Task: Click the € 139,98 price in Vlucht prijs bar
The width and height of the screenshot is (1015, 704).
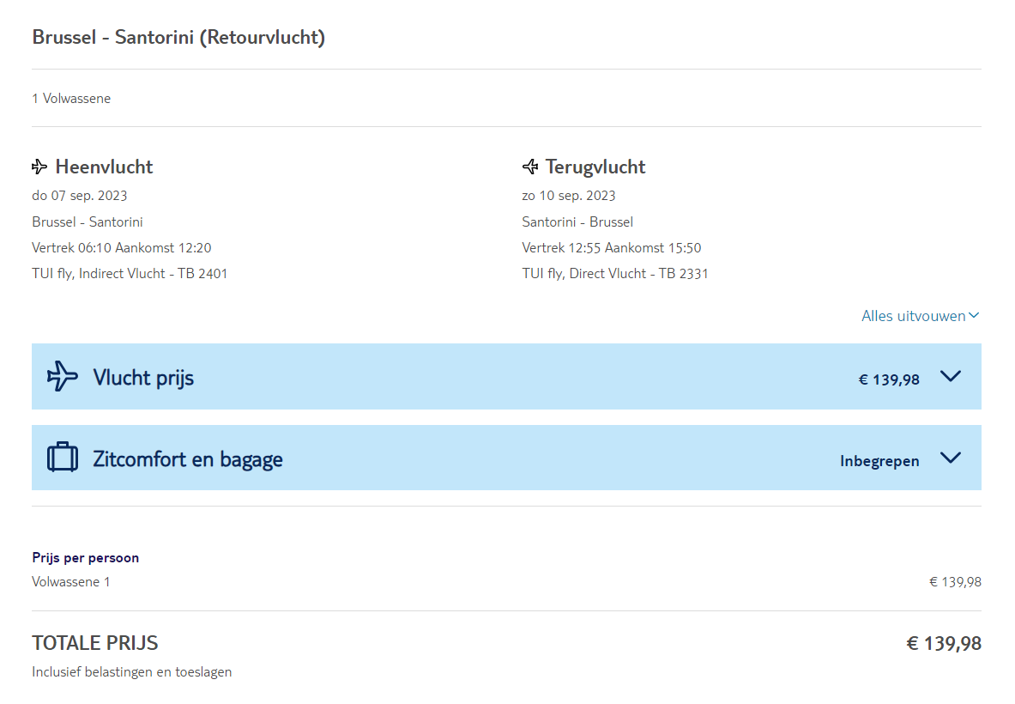Action: tap(889, 379)
